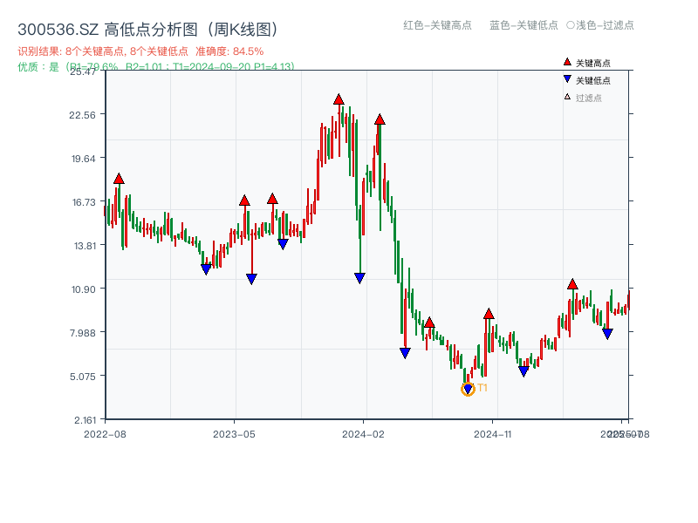Select the red triangle marker near the 2022-08 high
This screenshot has width=698, height=523.
(119, 177)
